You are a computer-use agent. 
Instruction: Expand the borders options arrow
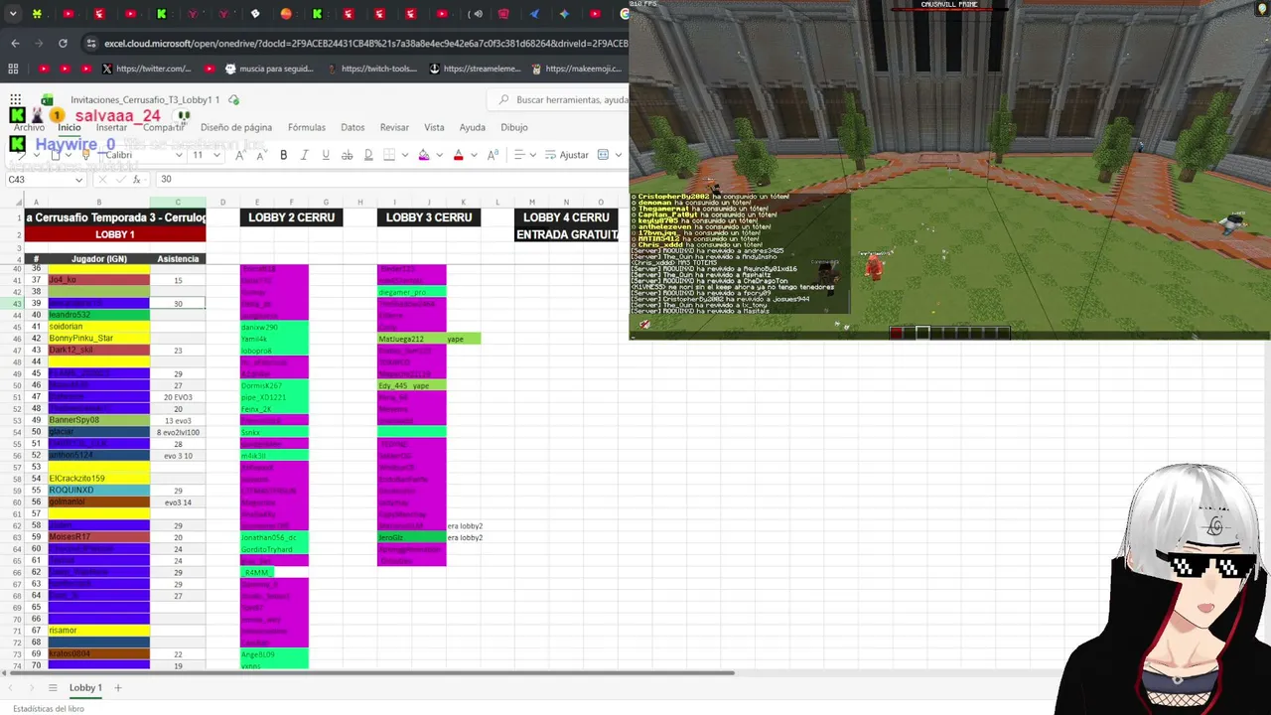[x=404, y=155]
